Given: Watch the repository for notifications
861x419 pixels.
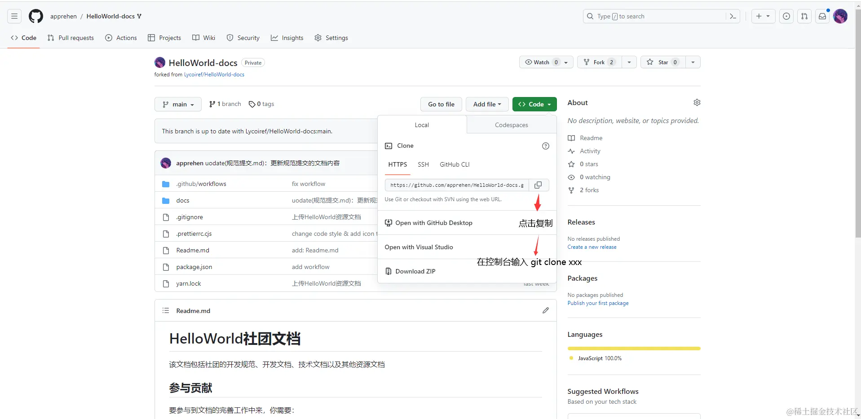Looking at the screenshot, I should [546, 62].
